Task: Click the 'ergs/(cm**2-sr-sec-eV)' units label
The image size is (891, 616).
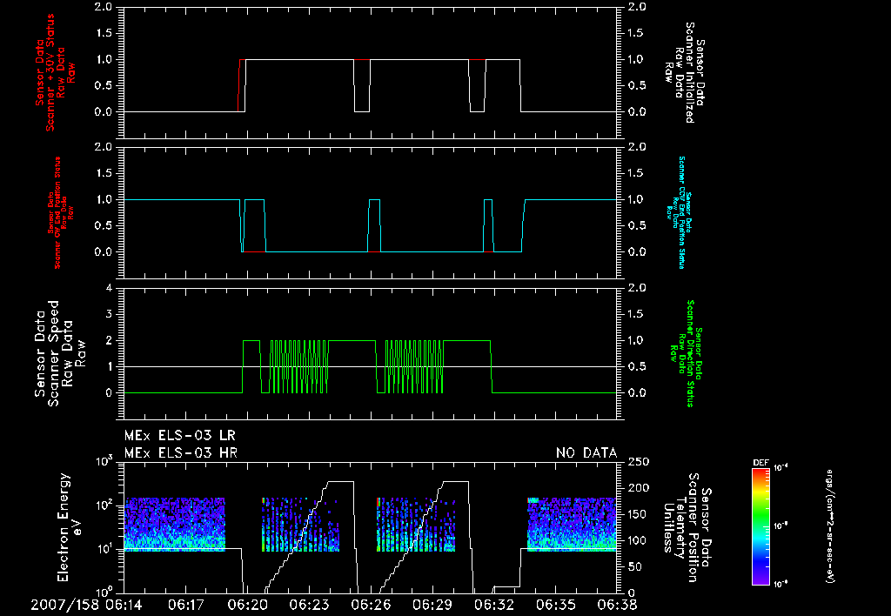Action: [x=829, y=526]
